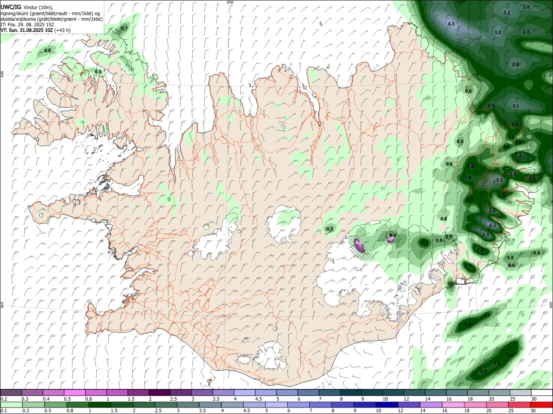The height and width of the screenshot is (414, 553).
Task: Click the 2.3 precipitation value
Action: [x=518, y=155]
